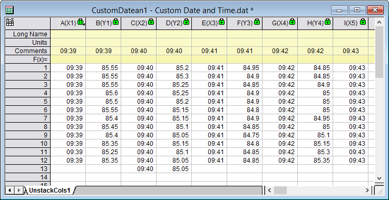Image resolution: width=389 pixels, height=200 pixels.
Task: Select column header F(Y3)
Action: click(245, 23)
